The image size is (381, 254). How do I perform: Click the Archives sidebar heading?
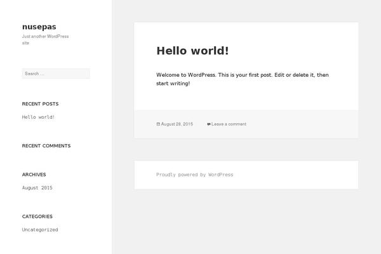click(34, 174)
